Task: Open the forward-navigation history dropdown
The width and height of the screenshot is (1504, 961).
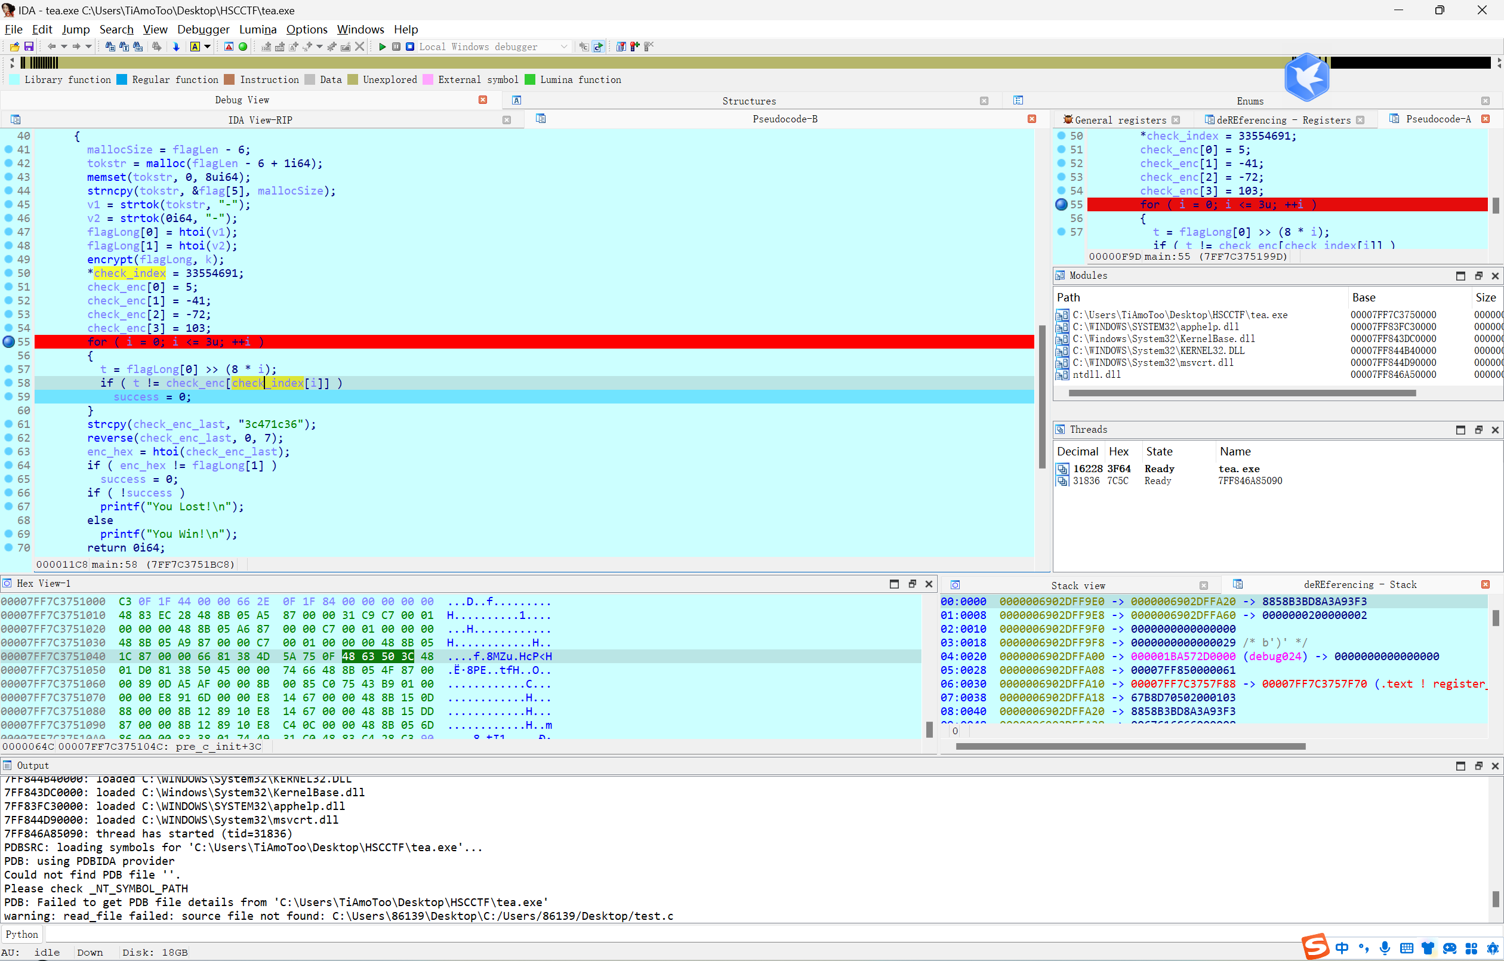Action: point(88,47)
